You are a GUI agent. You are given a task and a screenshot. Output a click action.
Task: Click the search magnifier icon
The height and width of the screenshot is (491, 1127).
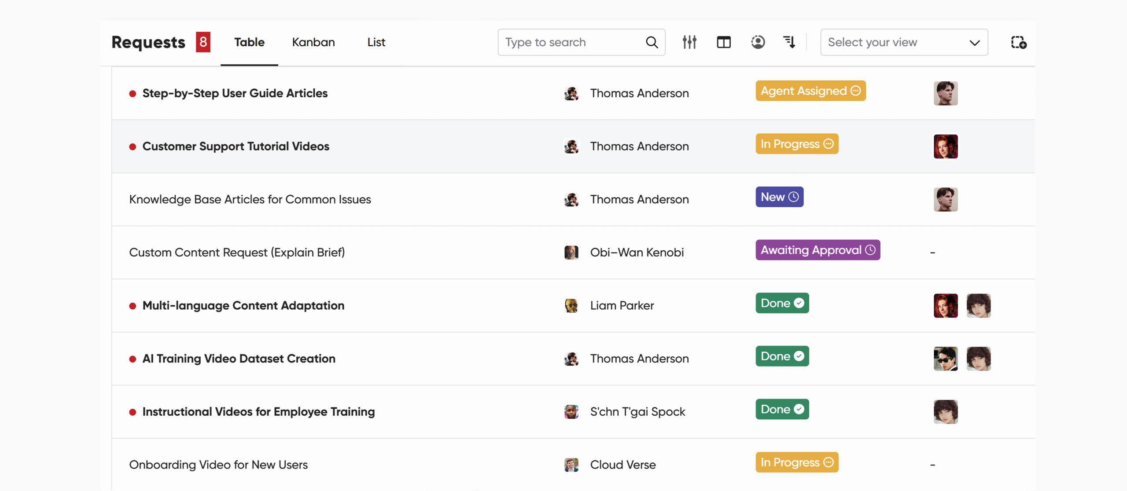[652, 42]
